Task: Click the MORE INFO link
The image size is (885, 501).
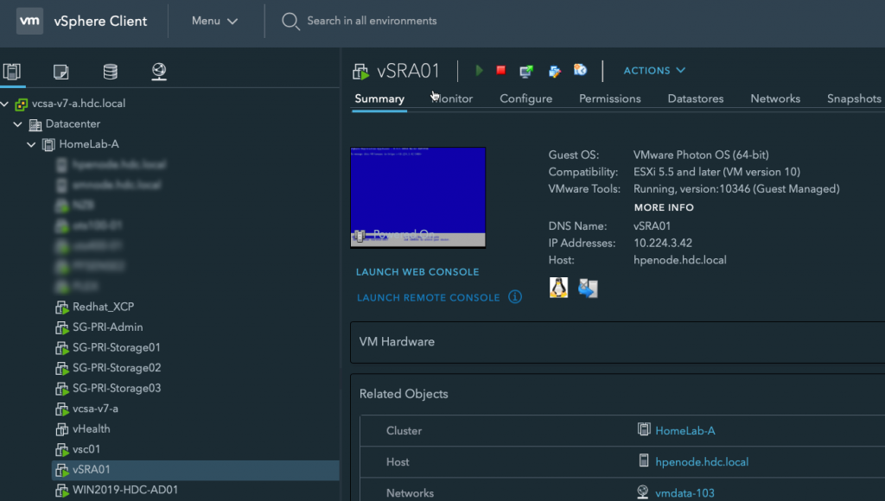Action: pyautogui.click(x=664, y=207)
